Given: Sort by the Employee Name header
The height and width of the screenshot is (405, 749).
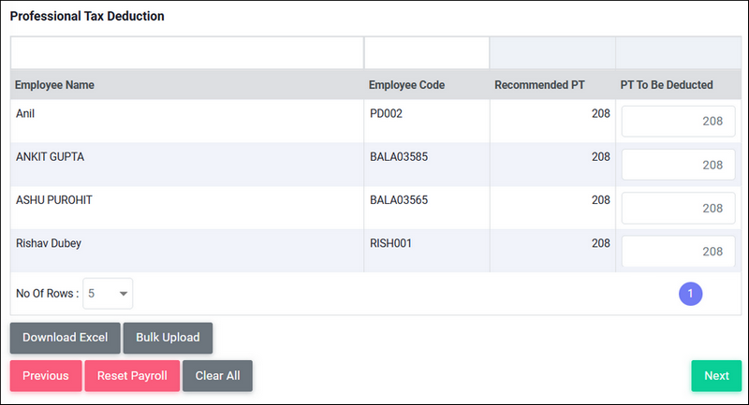Looking at the screenshot, I should tap(54, 85).
